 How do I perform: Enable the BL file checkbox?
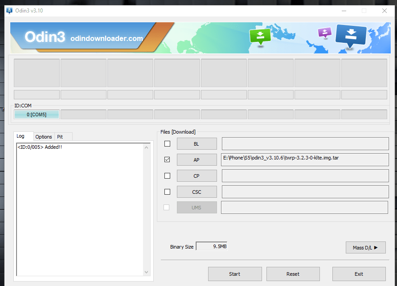[x=168, y=144]
